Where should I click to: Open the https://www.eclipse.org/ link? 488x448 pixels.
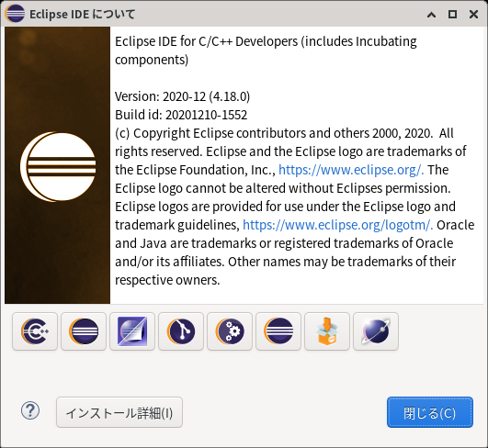(x=351, y=170)
